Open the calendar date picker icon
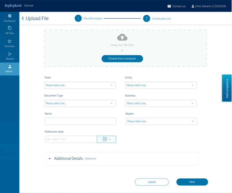The width and height of the screenshot is (232, 193). [105, 139]
